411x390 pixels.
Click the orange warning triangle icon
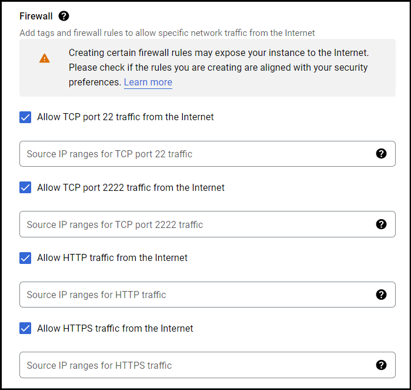45,58
